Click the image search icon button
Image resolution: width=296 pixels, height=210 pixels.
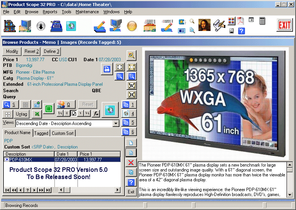click(132, 55)
